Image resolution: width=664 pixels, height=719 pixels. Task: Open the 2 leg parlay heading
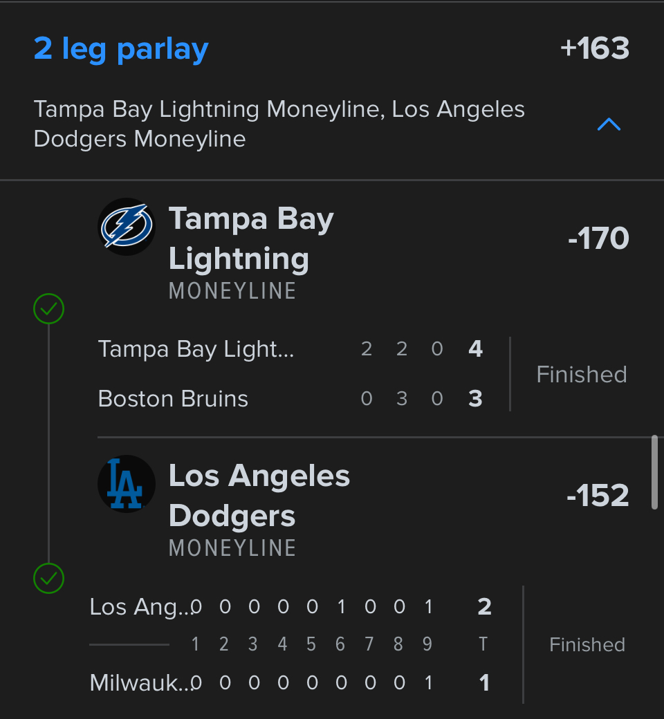(x=121, y=49)
